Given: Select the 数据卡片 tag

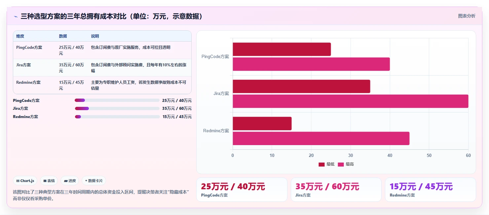Looking at the screenshot, I should click(x=94, y=181).
